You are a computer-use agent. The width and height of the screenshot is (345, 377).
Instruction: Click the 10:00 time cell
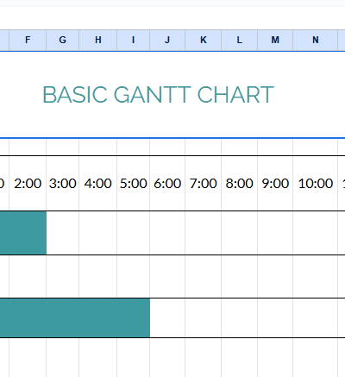click(x=316, y=184)
